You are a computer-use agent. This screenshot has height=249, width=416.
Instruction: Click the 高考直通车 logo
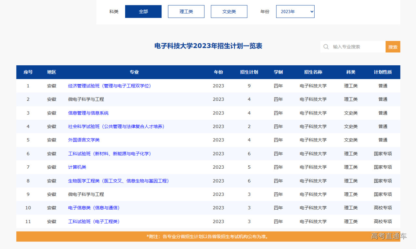pyautogui.click(x=389, y=237)
